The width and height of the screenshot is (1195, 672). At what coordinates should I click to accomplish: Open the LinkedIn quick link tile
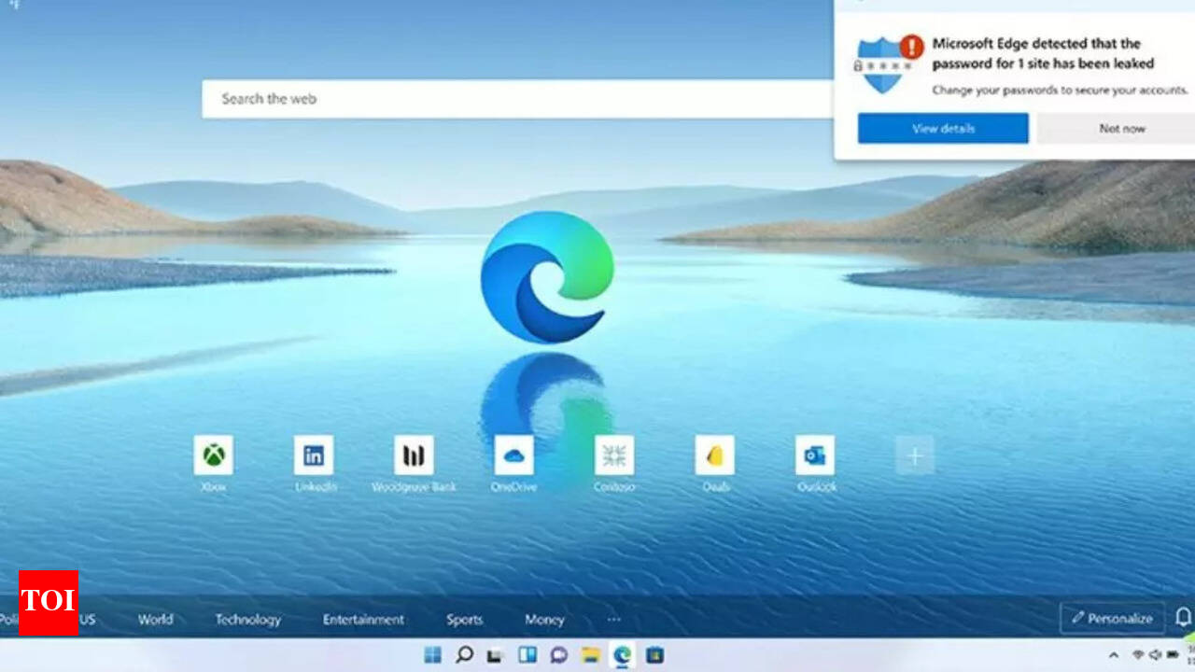point(314,455)
